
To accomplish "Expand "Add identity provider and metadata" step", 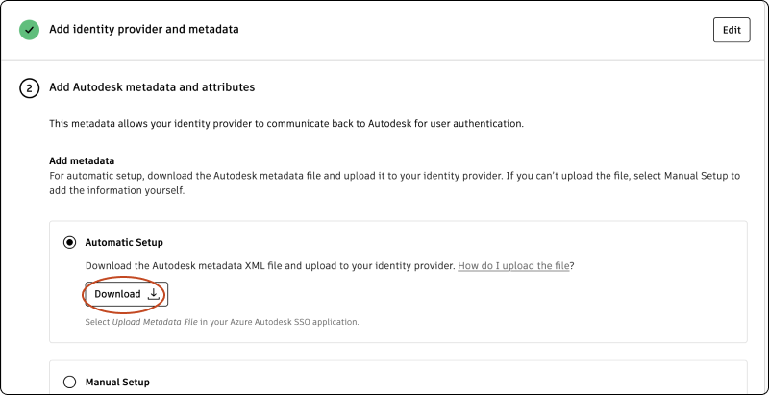I will [144, 30].
